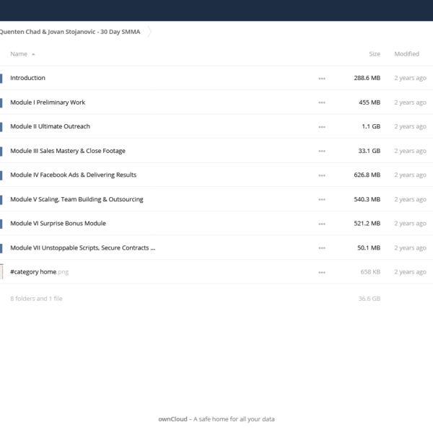Image resolution: width=433 pixels, height=433 pixels.
Task: Click the 1.1 GB size value
Action: pos(371,126)
